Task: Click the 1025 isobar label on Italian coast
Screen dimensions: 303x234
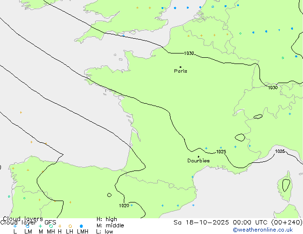Action: point(280,151)
